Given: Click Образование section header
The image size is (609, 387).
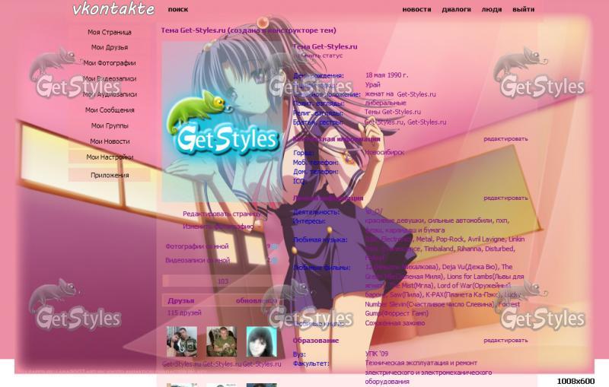Looking at the screenshot, I should pos(316,341).
